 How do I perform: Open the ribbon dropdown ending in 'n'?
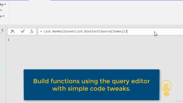coord(2,16)
